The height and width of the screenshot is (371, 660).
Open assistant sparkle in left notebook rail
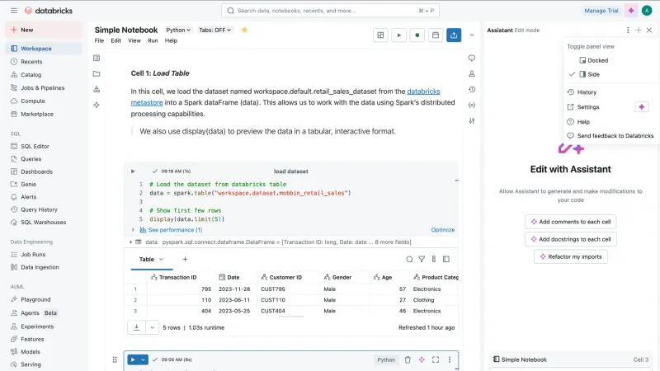click(97, 105)
